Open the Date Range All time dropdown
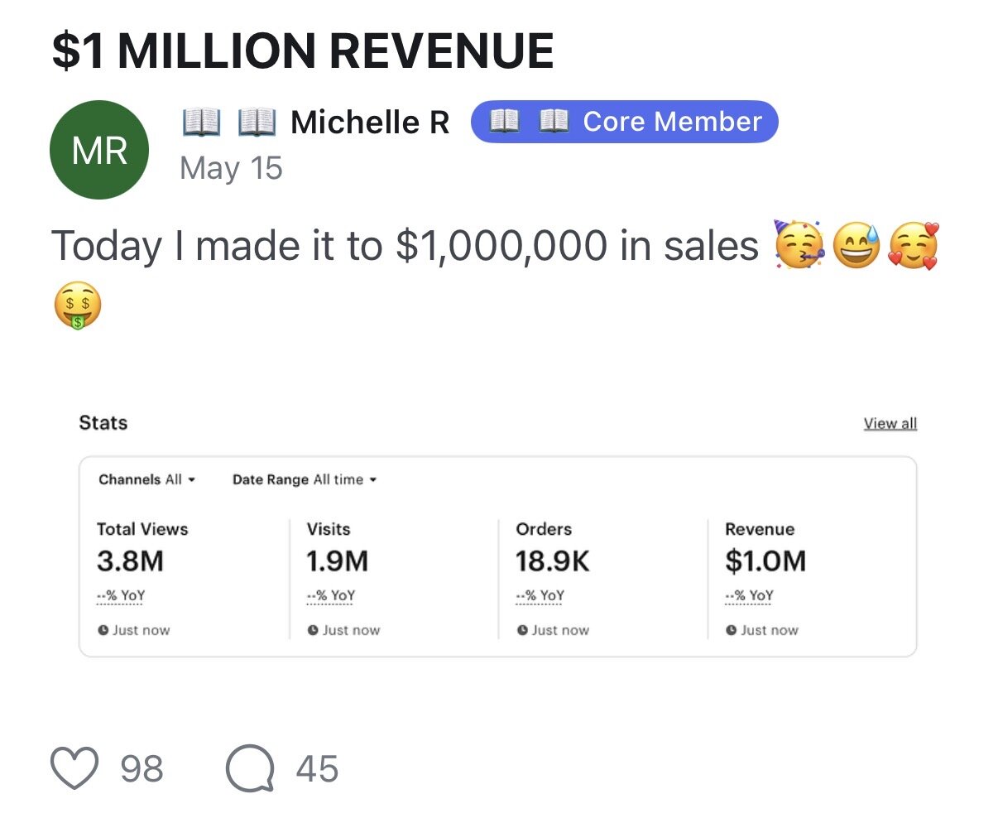Image resolution: width=998 pixels, height=818 pixels. 305,479
